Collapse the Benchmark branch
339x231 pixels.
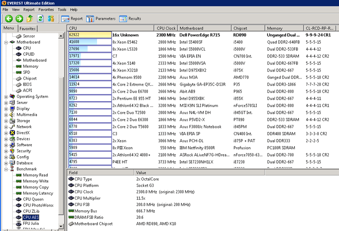click(6, 169)
